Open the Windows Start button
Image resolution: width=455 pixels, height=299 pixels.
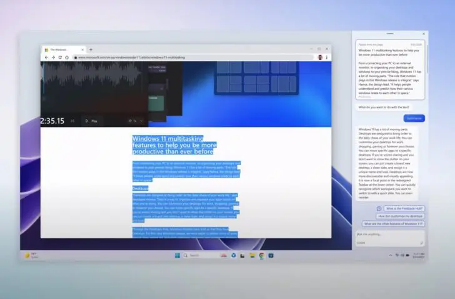(177, 255)
